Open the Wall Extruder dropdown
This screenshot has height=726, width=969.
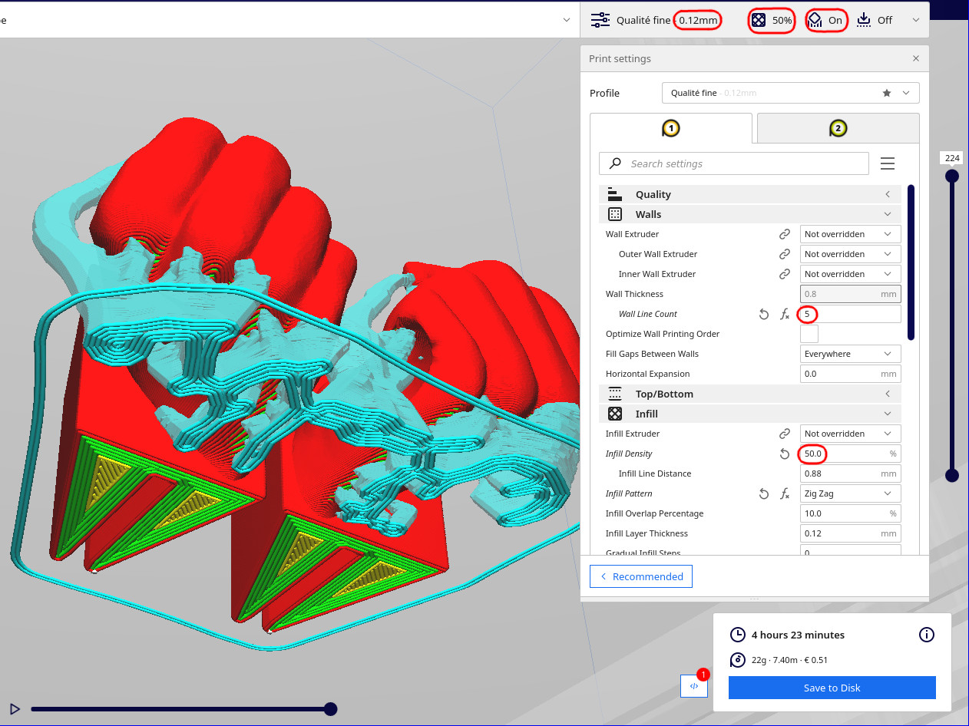(850, 234)
